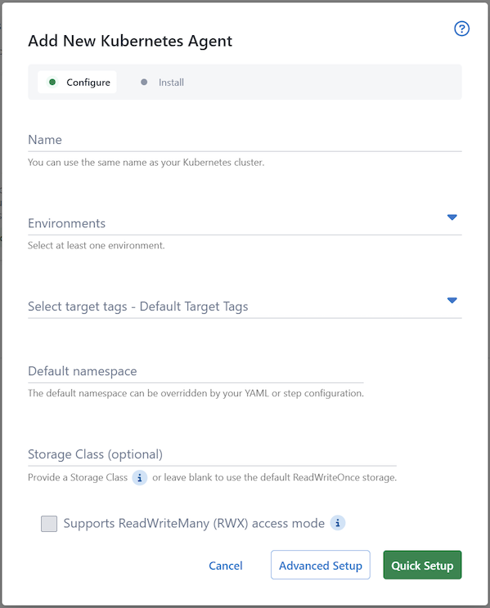Focus the Storage Class (optional) field

coord(212,454)
